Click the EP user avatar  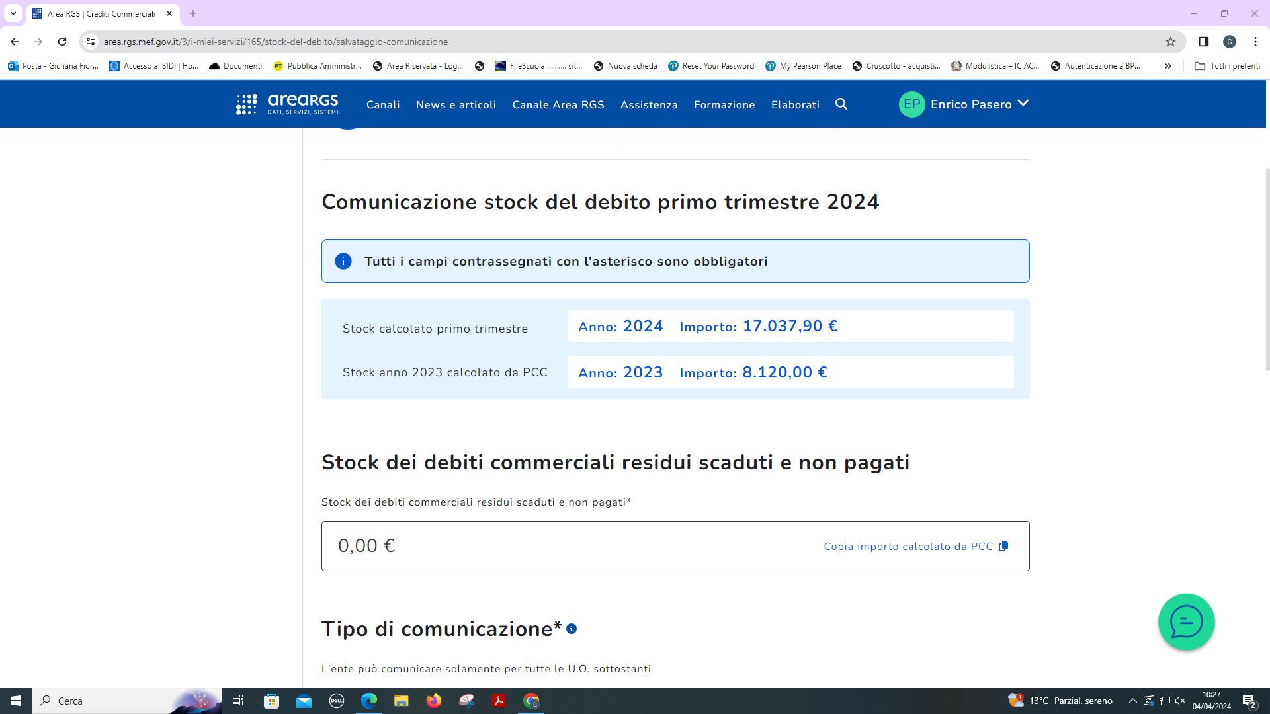911,104
